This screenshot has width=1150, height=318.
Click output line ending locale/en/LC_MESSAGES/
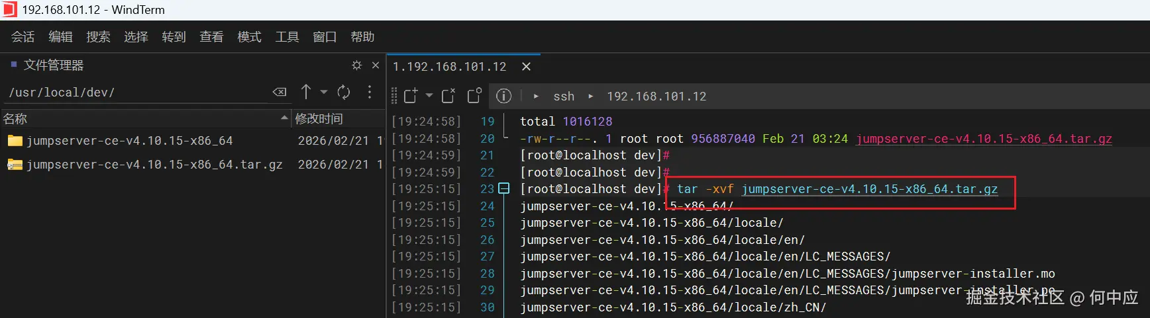[x=706, y=257]
